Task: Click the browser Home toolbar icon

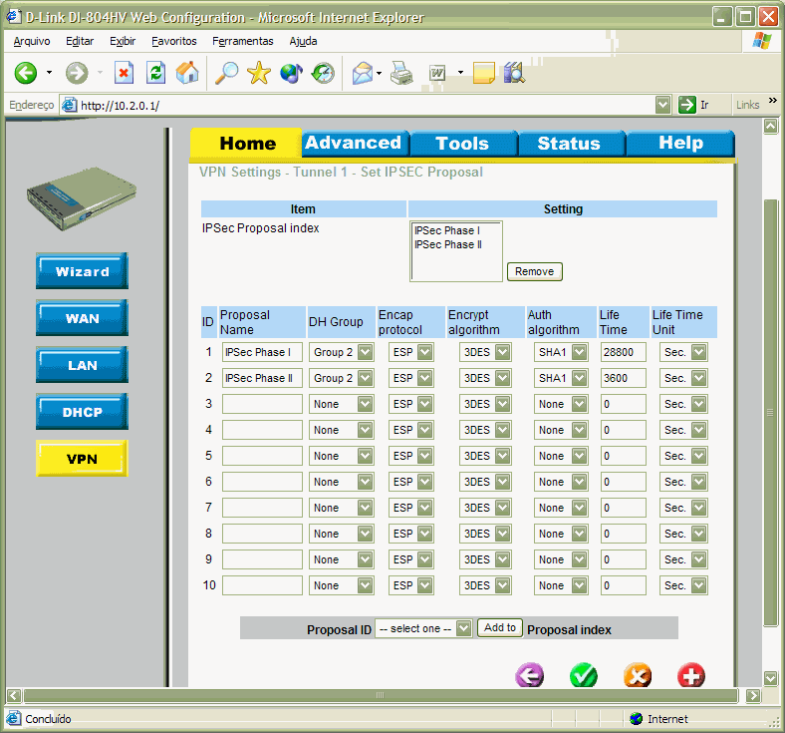Action: [x=187, y=73]
